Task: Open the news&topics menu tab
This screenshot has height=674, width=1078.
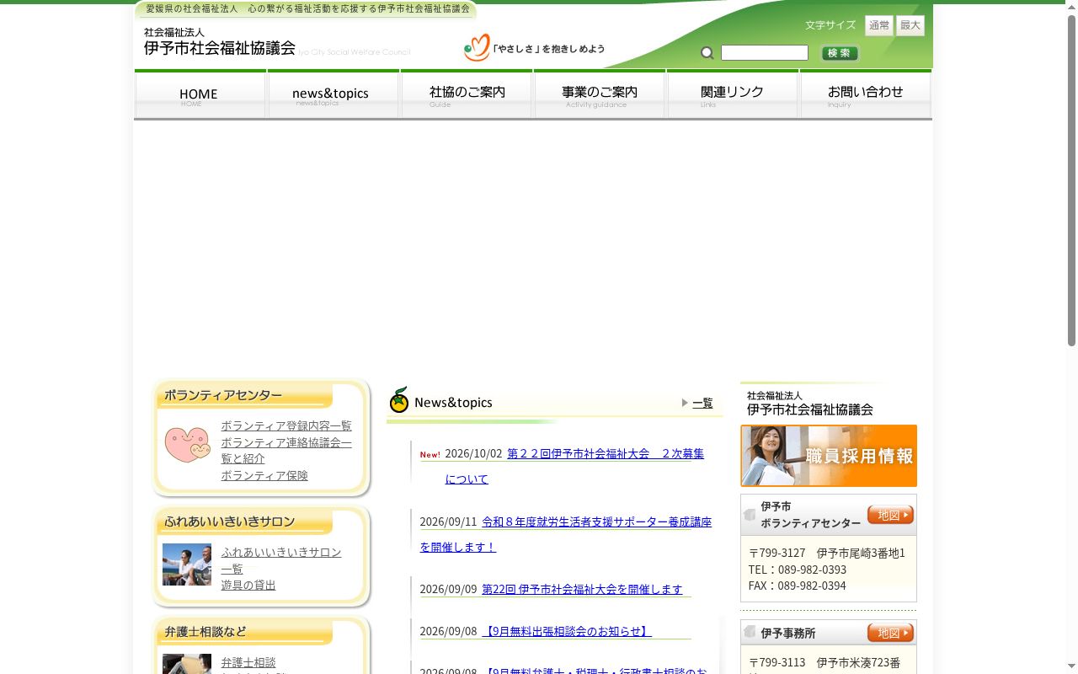Action: pos(334,94)
